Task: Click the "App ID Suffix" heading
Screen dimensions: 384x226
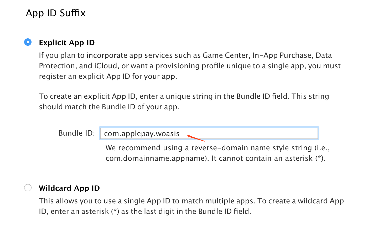Action: pos(56,13)
